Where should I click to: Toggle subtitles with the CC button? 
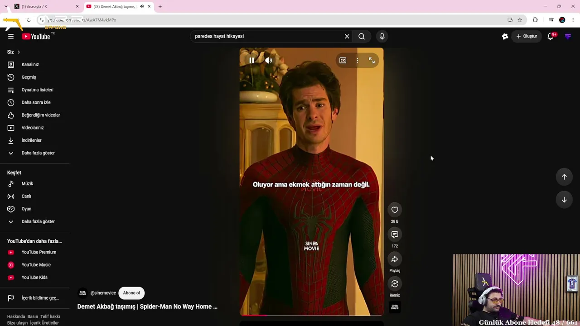pyautogui.click(x=343, y=60)
